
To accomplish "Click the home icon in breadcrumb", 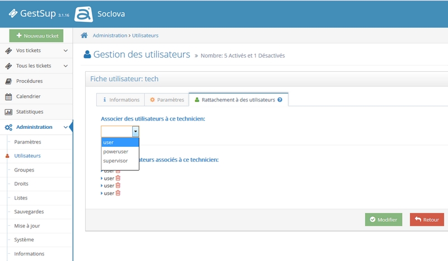I will coord(85,35).
